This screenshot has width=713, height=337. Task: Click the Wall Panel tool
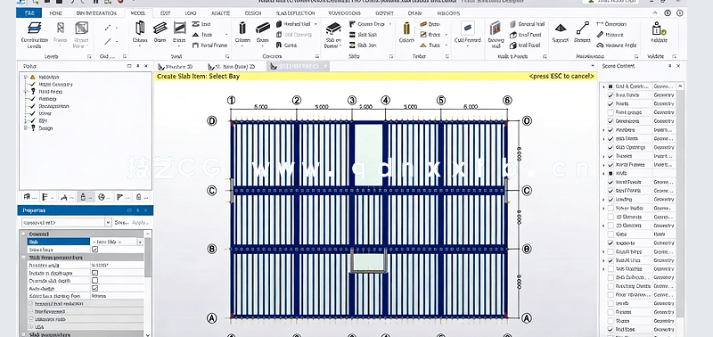tap(525, 45)
